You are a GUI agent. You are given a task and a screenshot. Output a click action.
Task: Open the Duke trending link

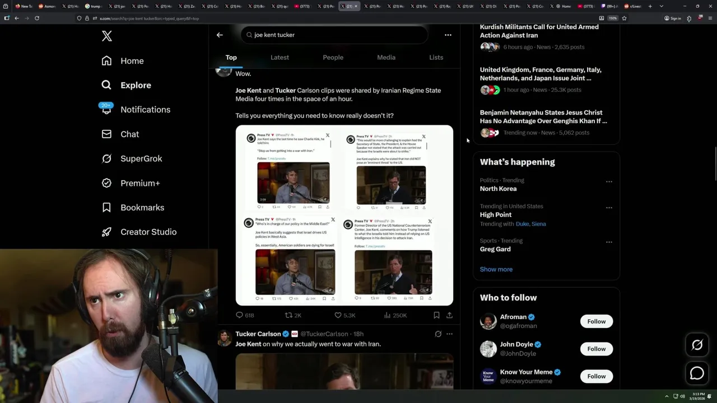point(522,224)
